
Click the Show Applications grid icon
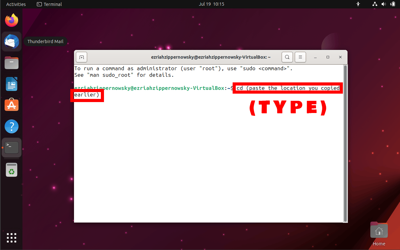[11, 238]
